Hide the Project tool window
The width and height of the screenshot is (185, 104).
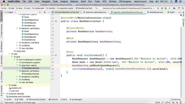48,12
